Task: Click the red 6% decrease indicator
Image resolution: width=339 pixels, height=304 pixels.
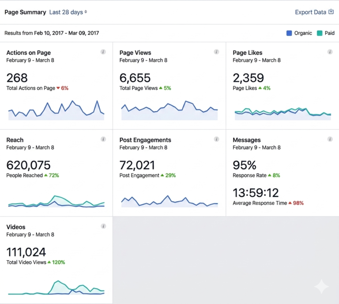Action: point(63,88)
